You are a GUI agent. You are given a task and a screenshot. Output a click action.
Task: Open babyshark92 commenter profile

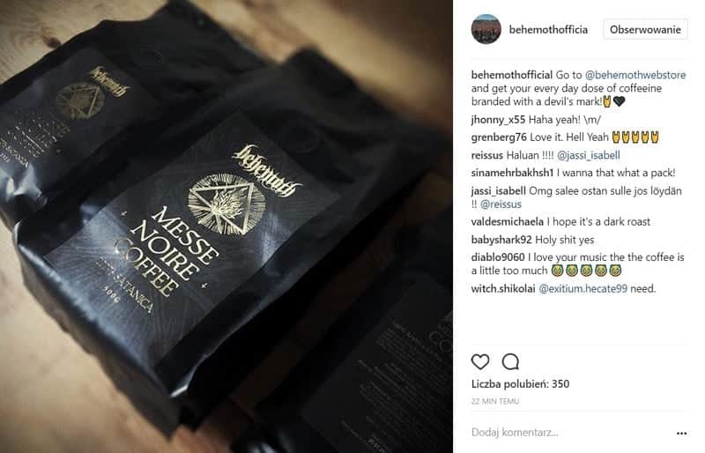click(501, 240)
